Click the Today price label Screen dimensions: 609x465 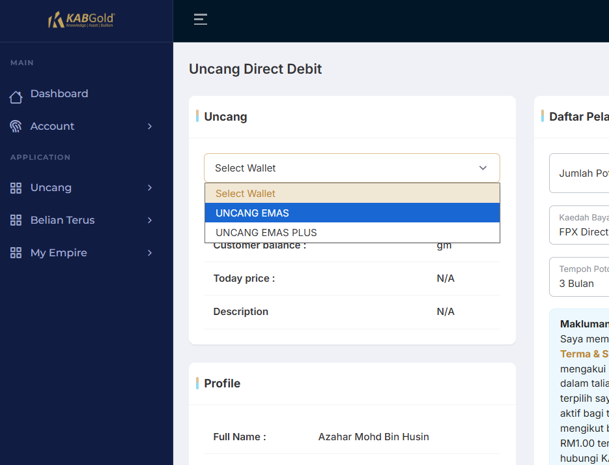point(244,278)
